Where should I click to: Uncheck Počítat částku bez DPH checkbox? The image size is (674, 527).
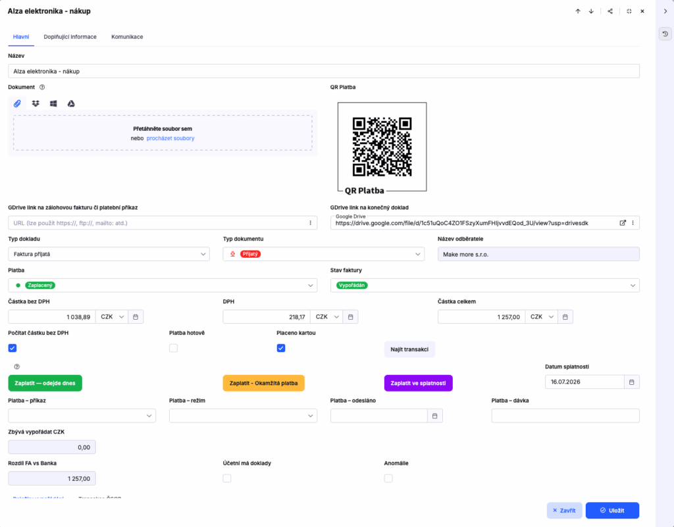click(x=13, y=348)
